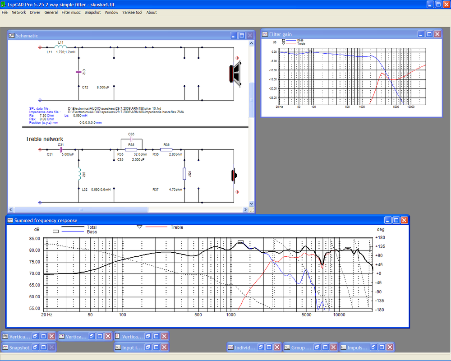This screenshot has width=451, height=361.
Task: Click the LspCAD application icon in title bar
Action: [4, 5]
